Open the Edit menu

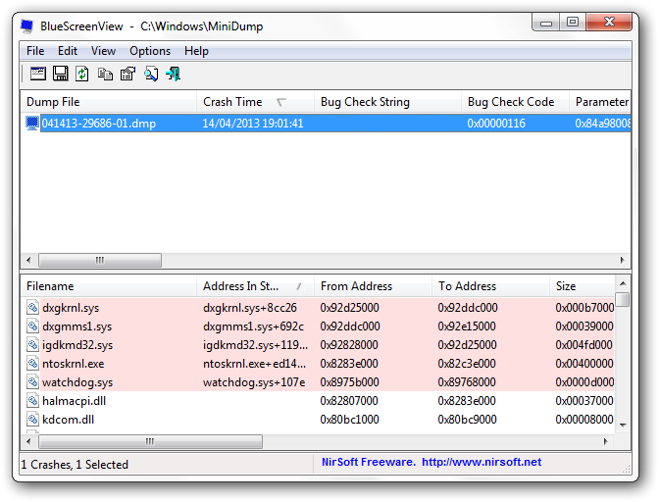68,51
